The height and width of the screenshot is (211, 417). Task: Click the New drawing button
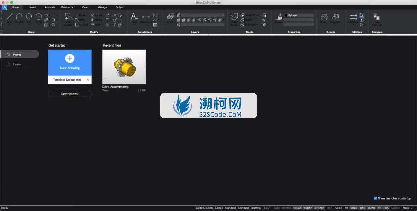(70, 63)
